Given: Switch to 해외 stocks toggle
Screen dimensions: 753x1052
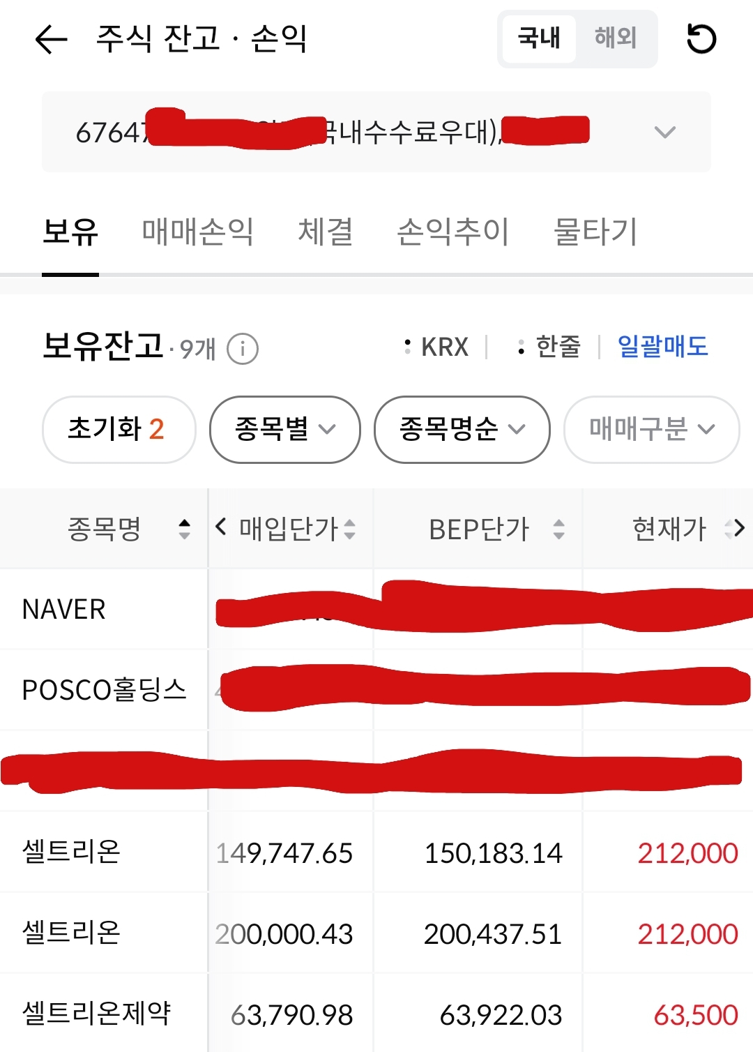Looking at the screenshot, I should [x=616, y=38].
